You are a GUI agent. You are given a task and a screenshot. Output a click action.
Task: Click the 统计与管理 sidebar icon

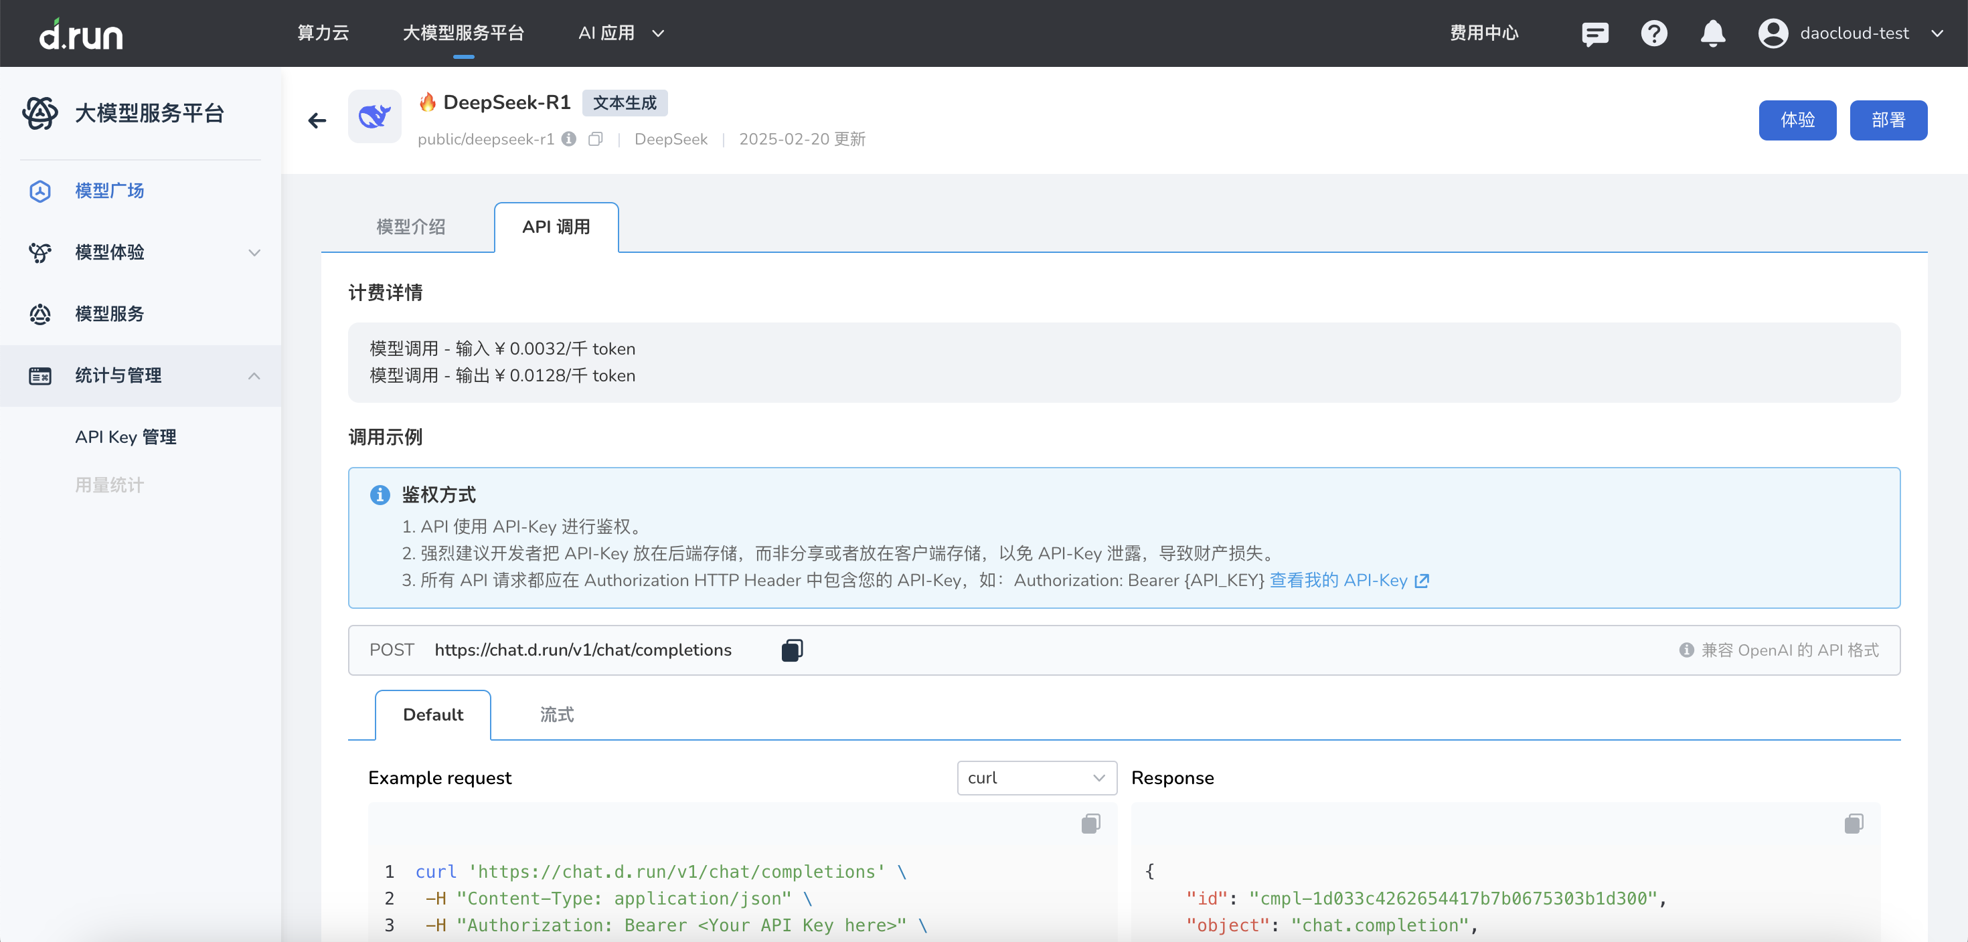tap(39, 375)
